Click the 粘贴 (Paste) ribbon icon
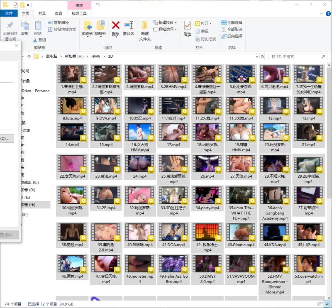 pos(38,25)
